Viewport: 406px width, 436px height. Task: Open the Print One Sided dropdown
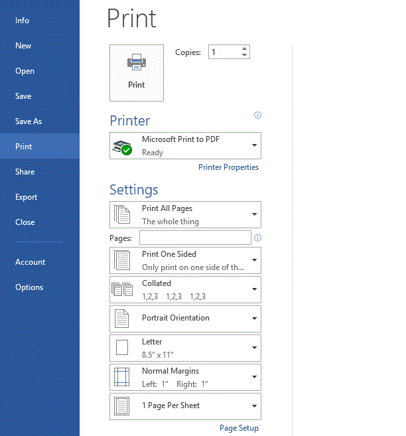pos(185,261)
